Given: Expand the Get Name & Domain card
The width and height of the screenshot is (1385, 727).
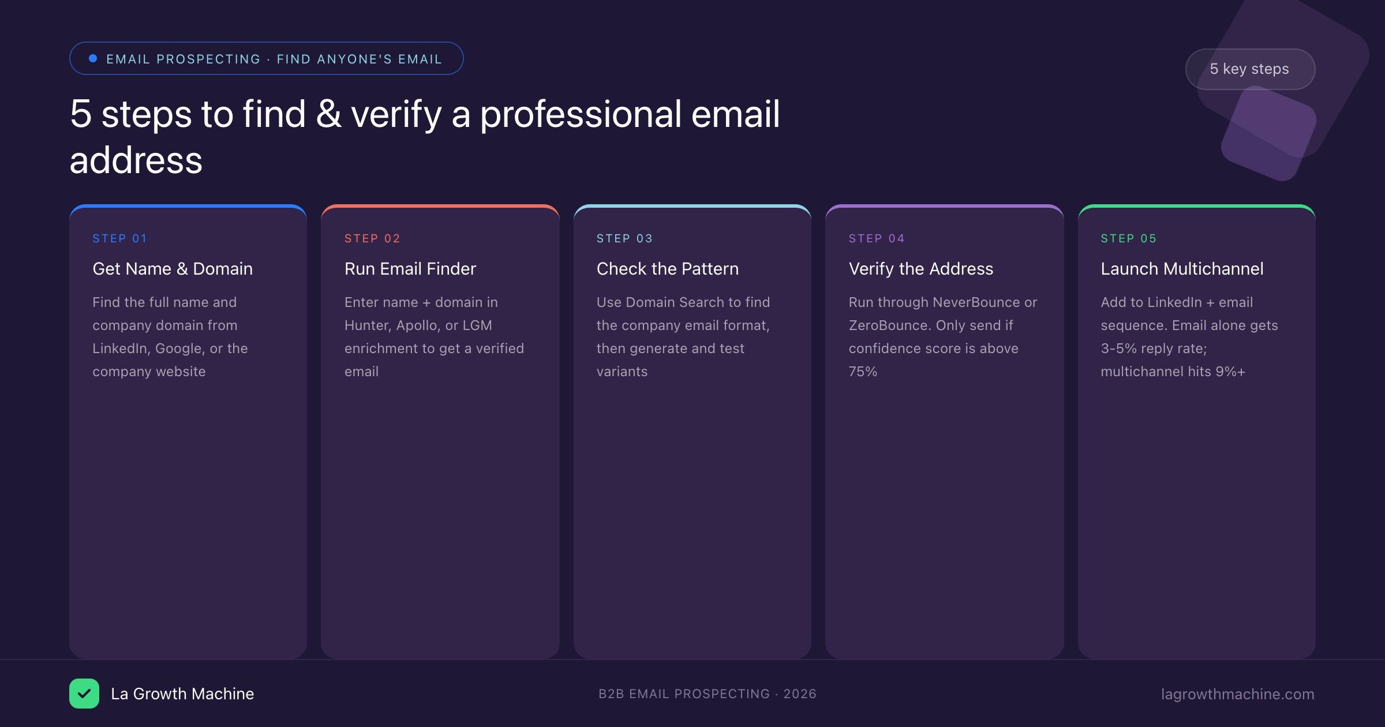Looking at the screenshot, I should 188,433.
